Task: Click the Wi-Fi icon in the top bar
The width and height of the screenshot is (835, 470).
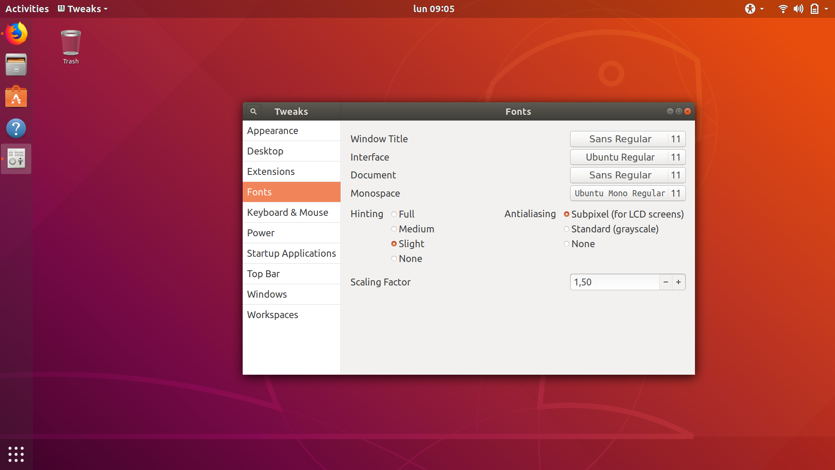Action: [x=783, y=8]
